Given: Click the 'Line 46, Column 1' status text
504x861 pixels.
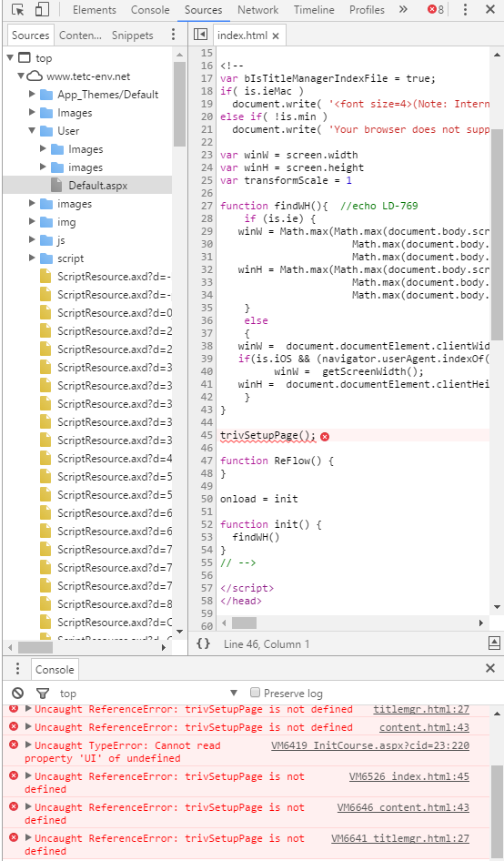Looking at the screenshot, I should point(267,643).
